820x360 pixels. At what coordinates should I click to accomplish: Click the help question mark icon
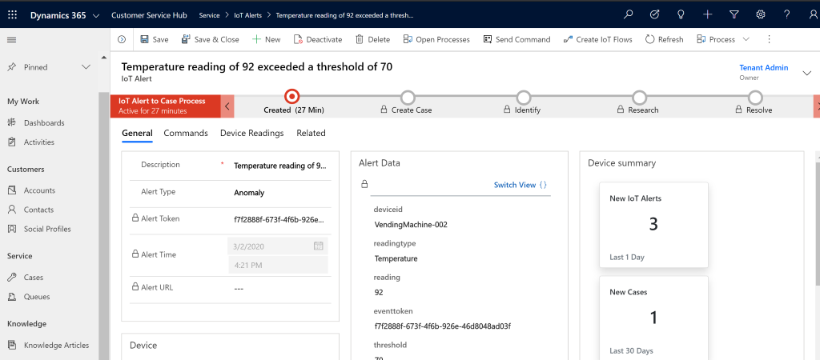[x=787, y=14]
